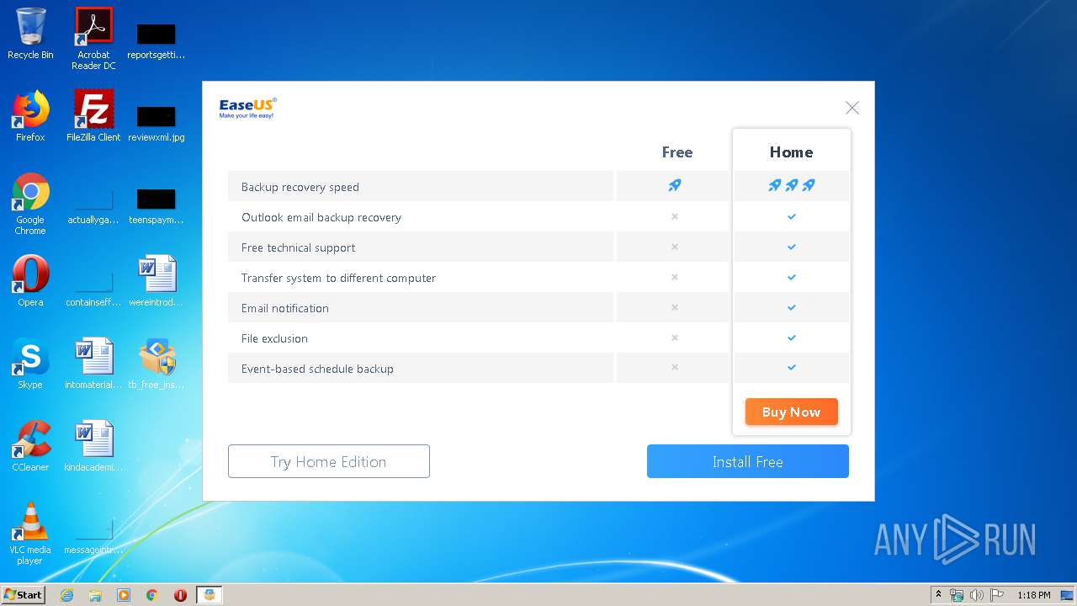Click Home checkmark for Event-based schedule backup
This screenshot has width=1077, height=606.
coord(791,367)
